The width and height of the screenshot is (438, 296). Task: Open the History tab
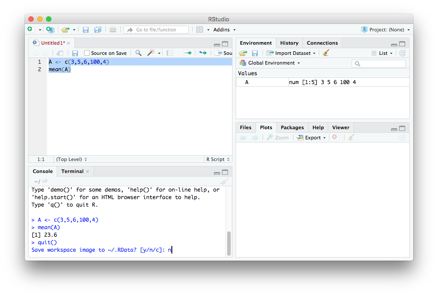(289, 43)
